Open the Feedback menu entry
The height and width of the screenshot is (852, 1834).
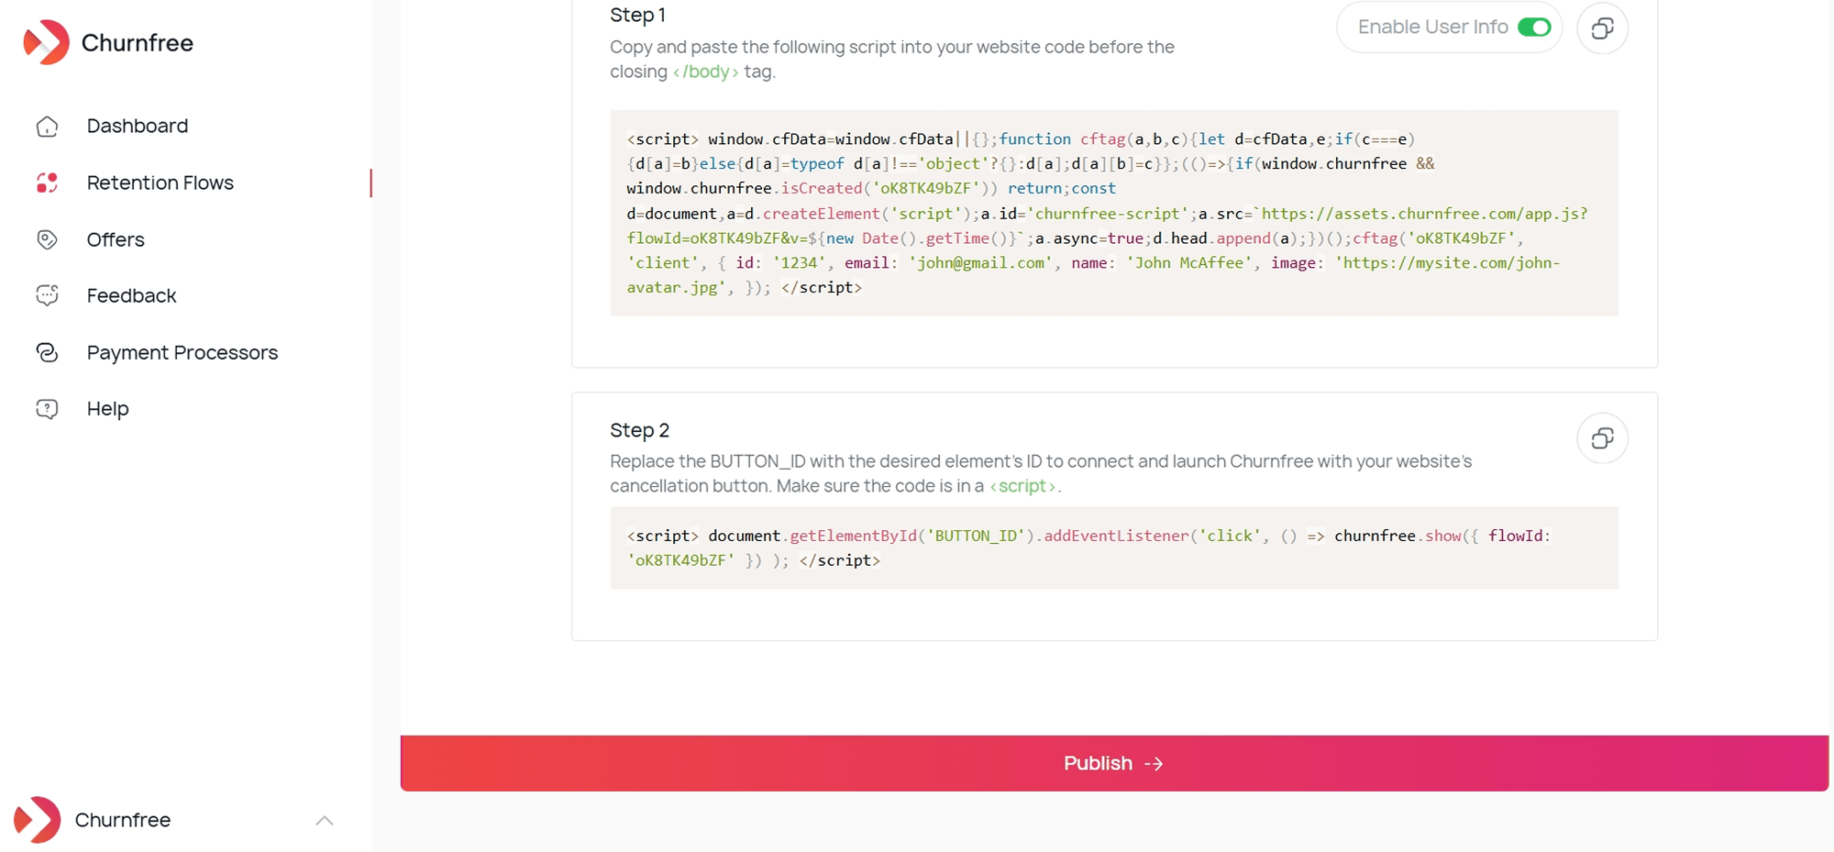click(x=131, y=295)
